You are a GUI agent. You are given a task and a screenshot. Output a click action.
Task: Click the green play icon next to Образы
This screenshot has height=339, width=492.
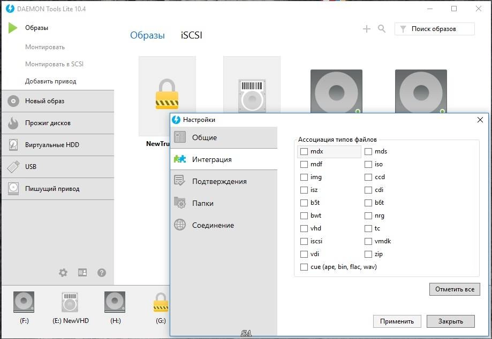(x=12, y=28)
